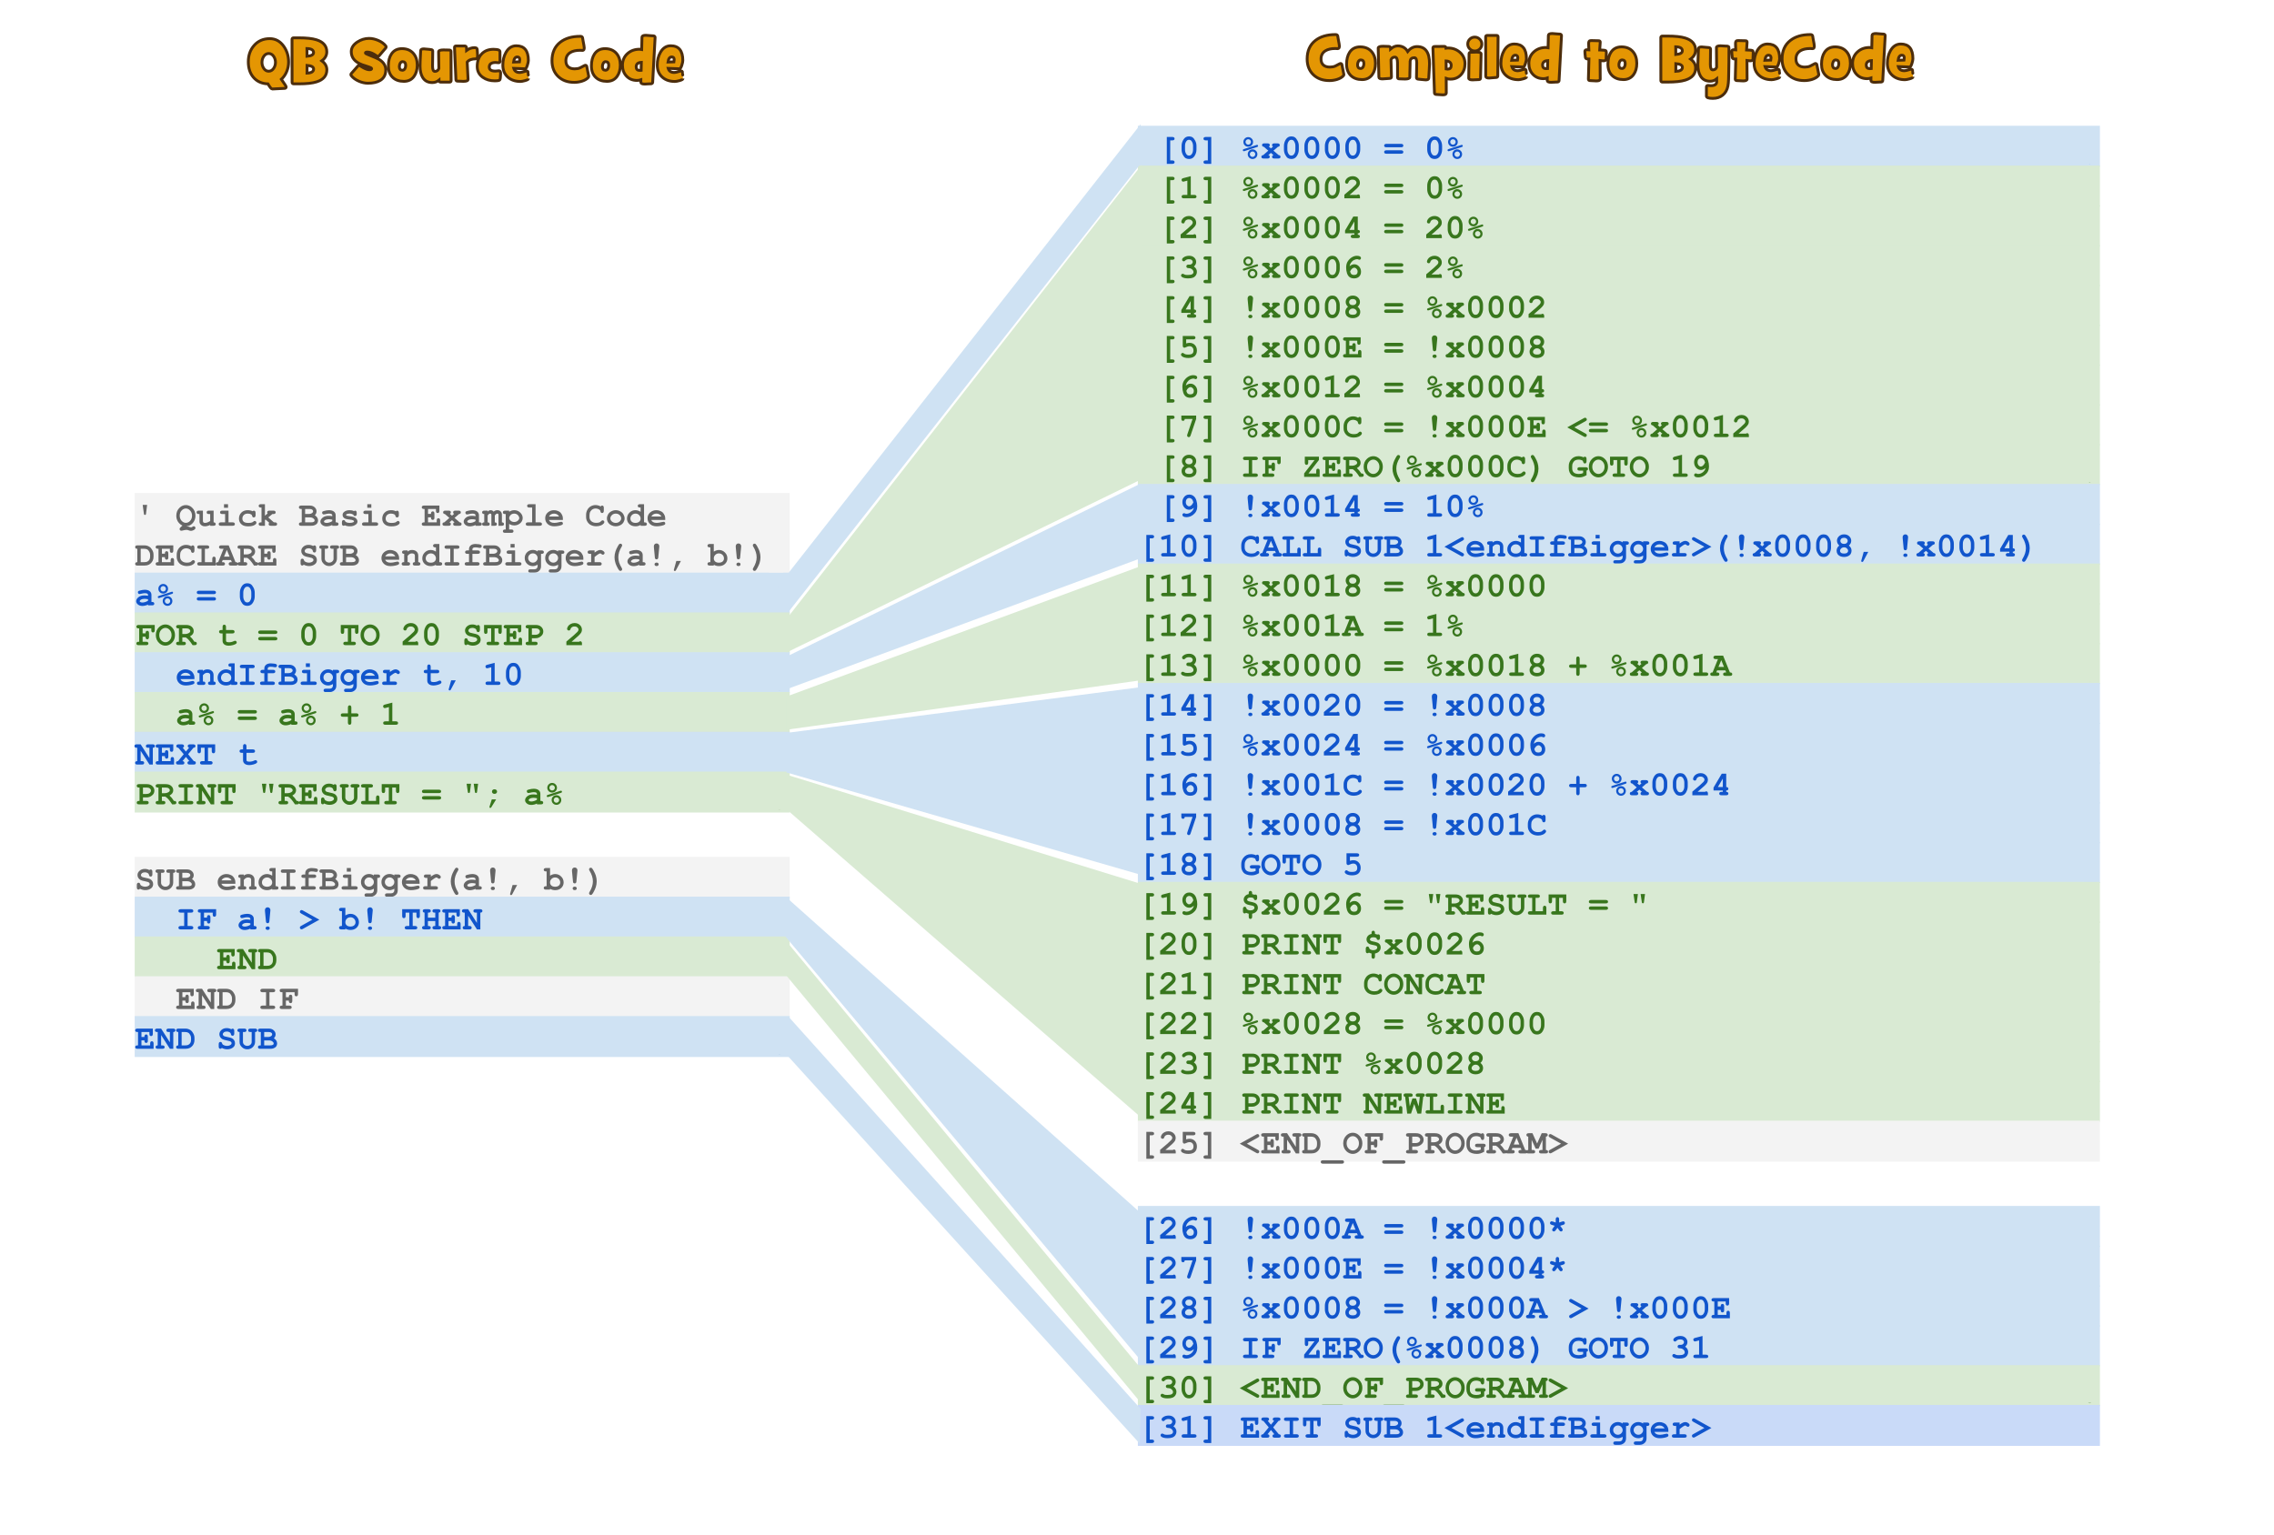
Task: Click the 'endIfBigger t, 10' call line
Action: point(349,675)
